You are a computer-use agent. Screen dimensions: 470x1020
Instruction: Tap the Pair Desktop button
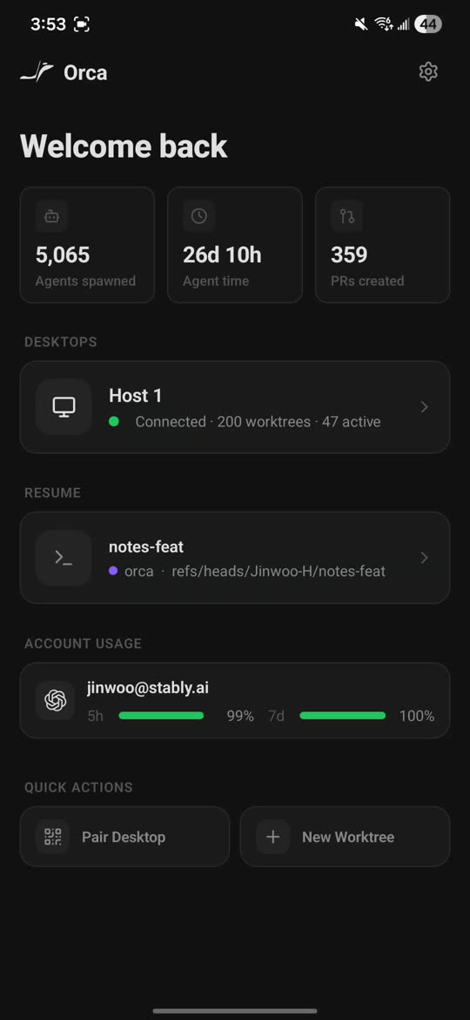(x=124, y=837)
